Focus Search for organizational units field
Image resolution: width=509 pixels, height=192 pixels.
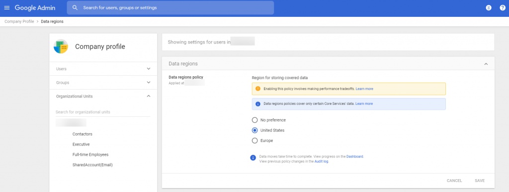click(x=103, y=112)
